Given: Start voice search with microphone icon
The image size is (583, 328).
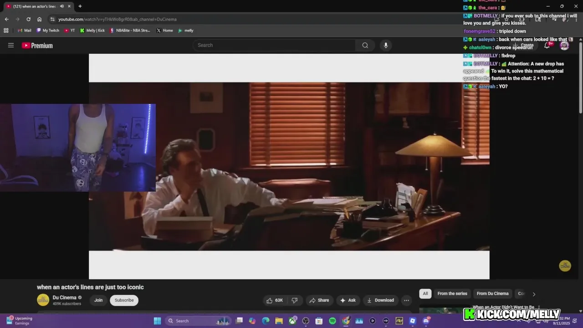Looking at the screenshot, I should point(386,45).
